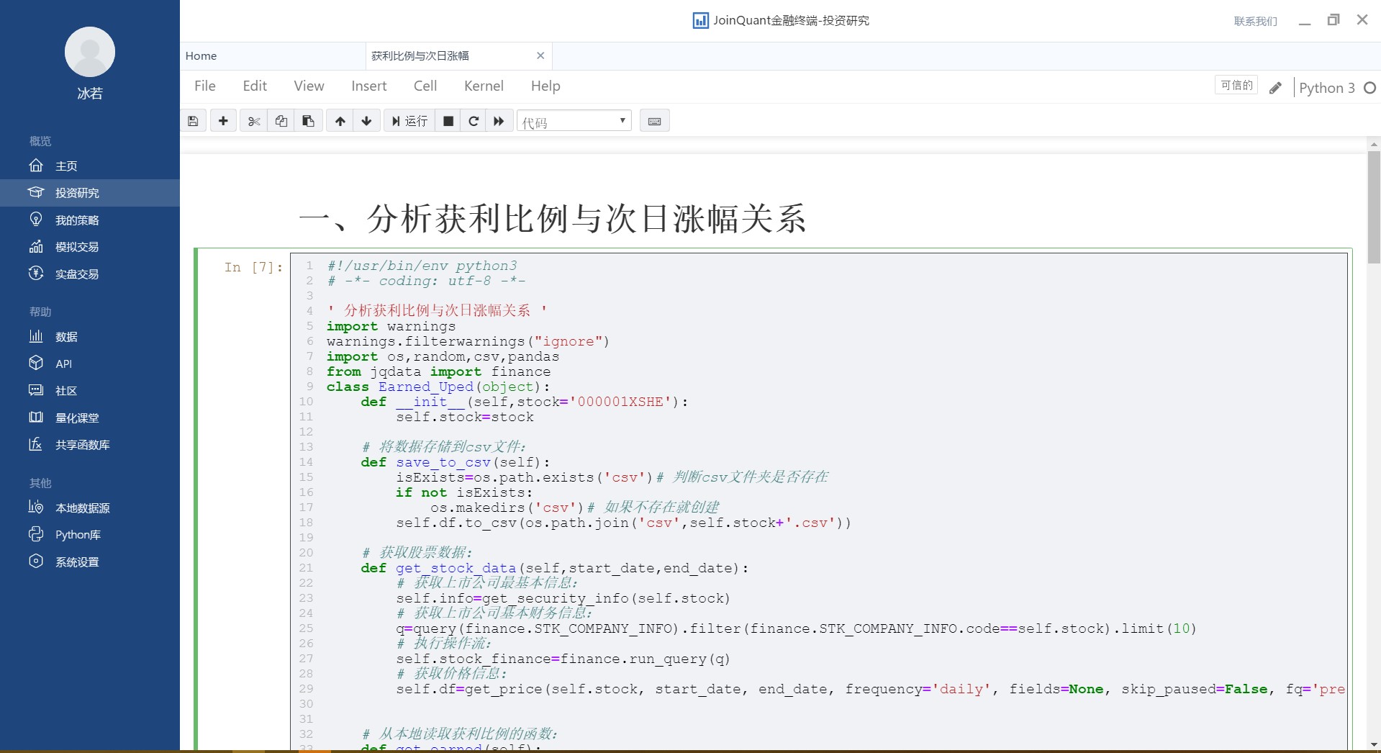Open the 联系我们 contact link
This screenshot has height=753, width=1381.
click(x=1256, y=21)
